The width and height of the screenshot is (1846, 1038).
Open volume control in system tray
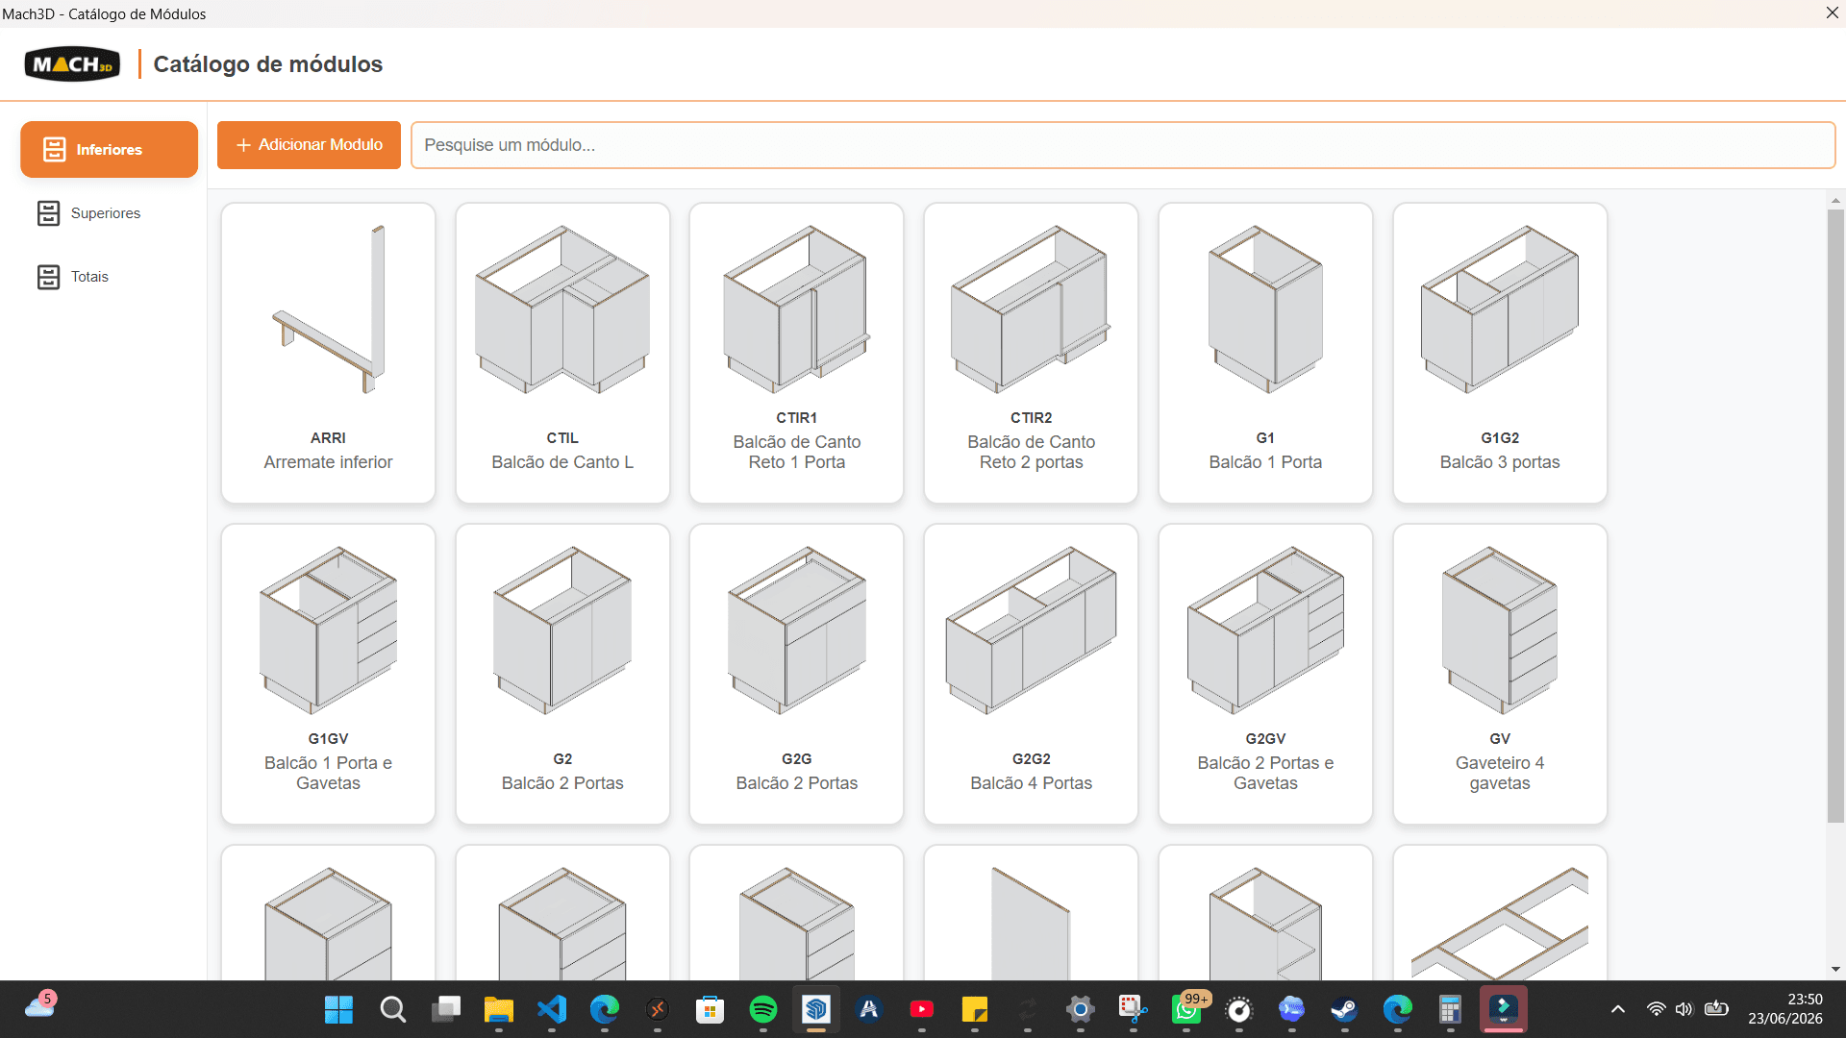[1684, 1009]
